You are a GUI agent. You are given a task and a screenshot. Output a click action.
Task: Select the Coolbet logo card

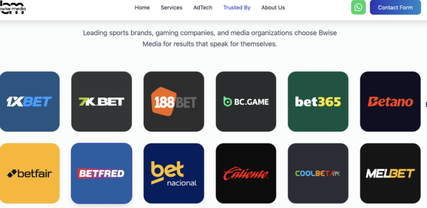[x=318, y=173]
